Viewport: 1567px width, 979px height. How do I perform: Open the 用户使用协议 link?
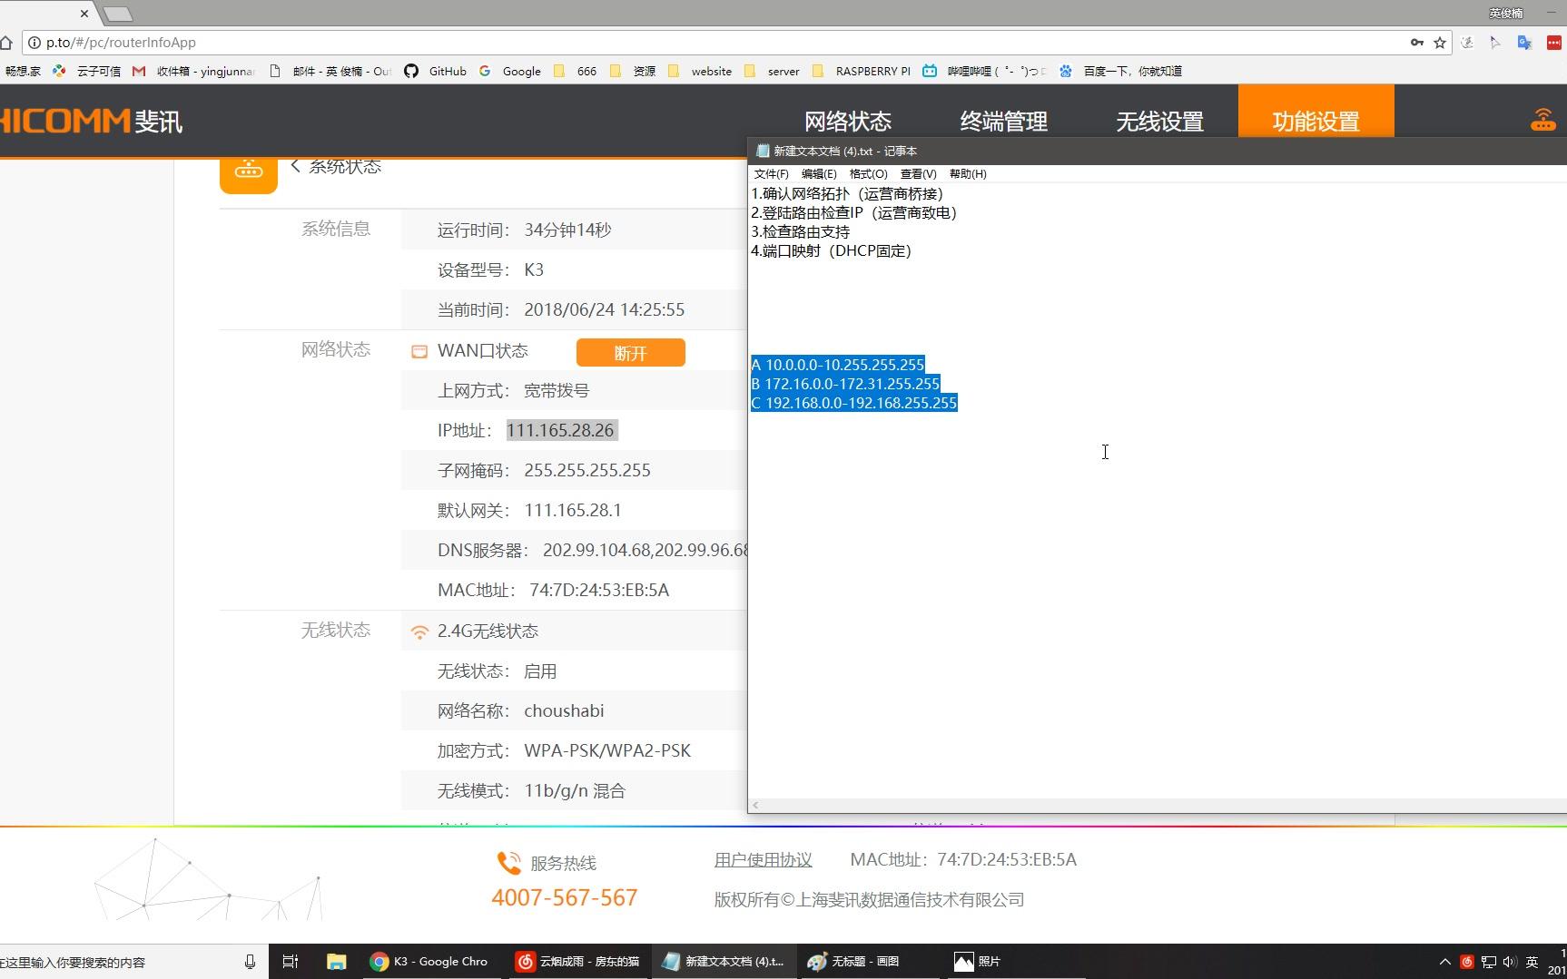764,859
